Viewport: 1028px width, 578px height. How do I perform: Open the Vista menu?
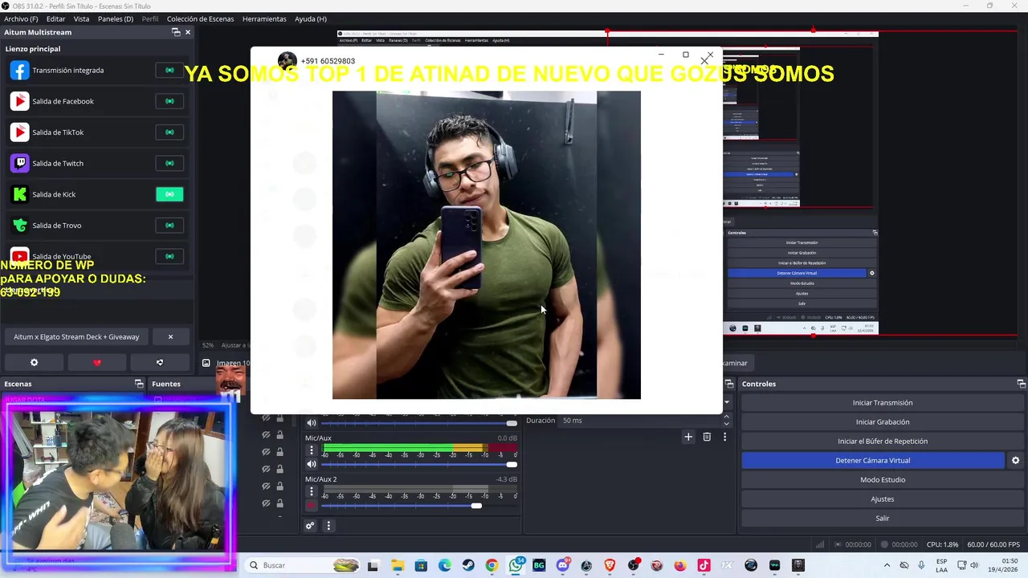(x=81, y=18)
